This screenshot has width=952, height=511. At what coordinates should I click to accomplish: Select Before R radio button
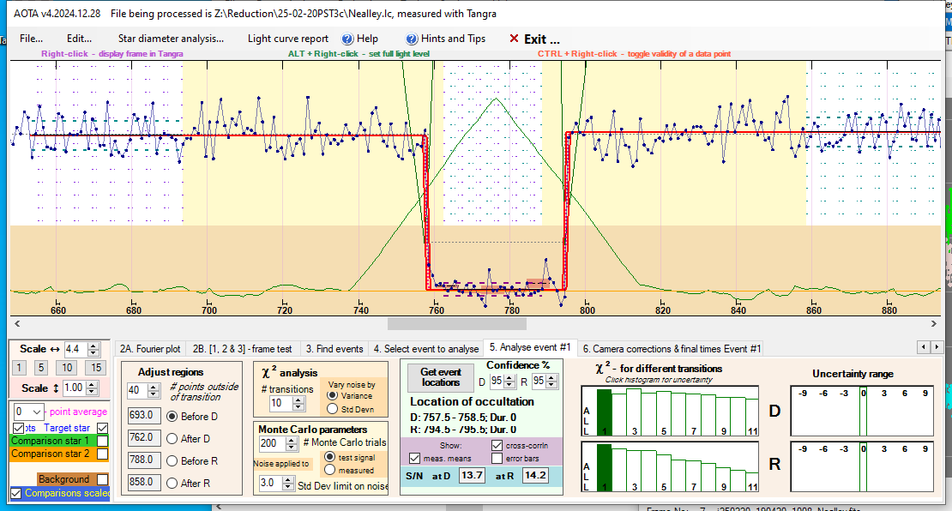[x=172, y=460]
